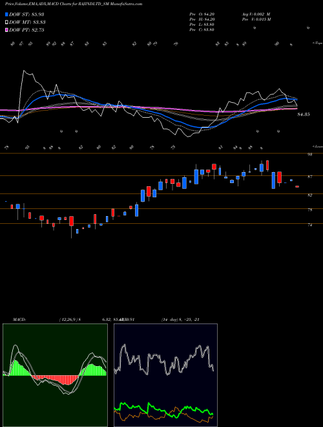The width and height of the screenshot is (323, 427).
Task: Select the 'DOW ST: 85.93' legend text
Action: [26, 14]
